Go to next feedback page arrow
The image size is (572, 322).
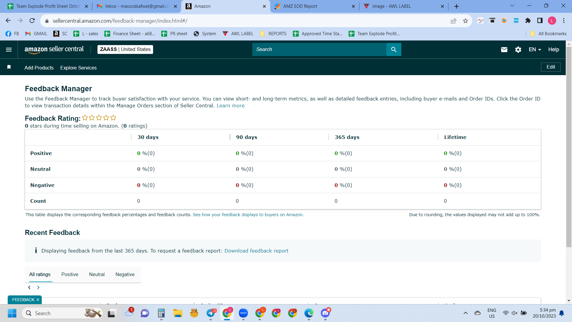point(38,287)
